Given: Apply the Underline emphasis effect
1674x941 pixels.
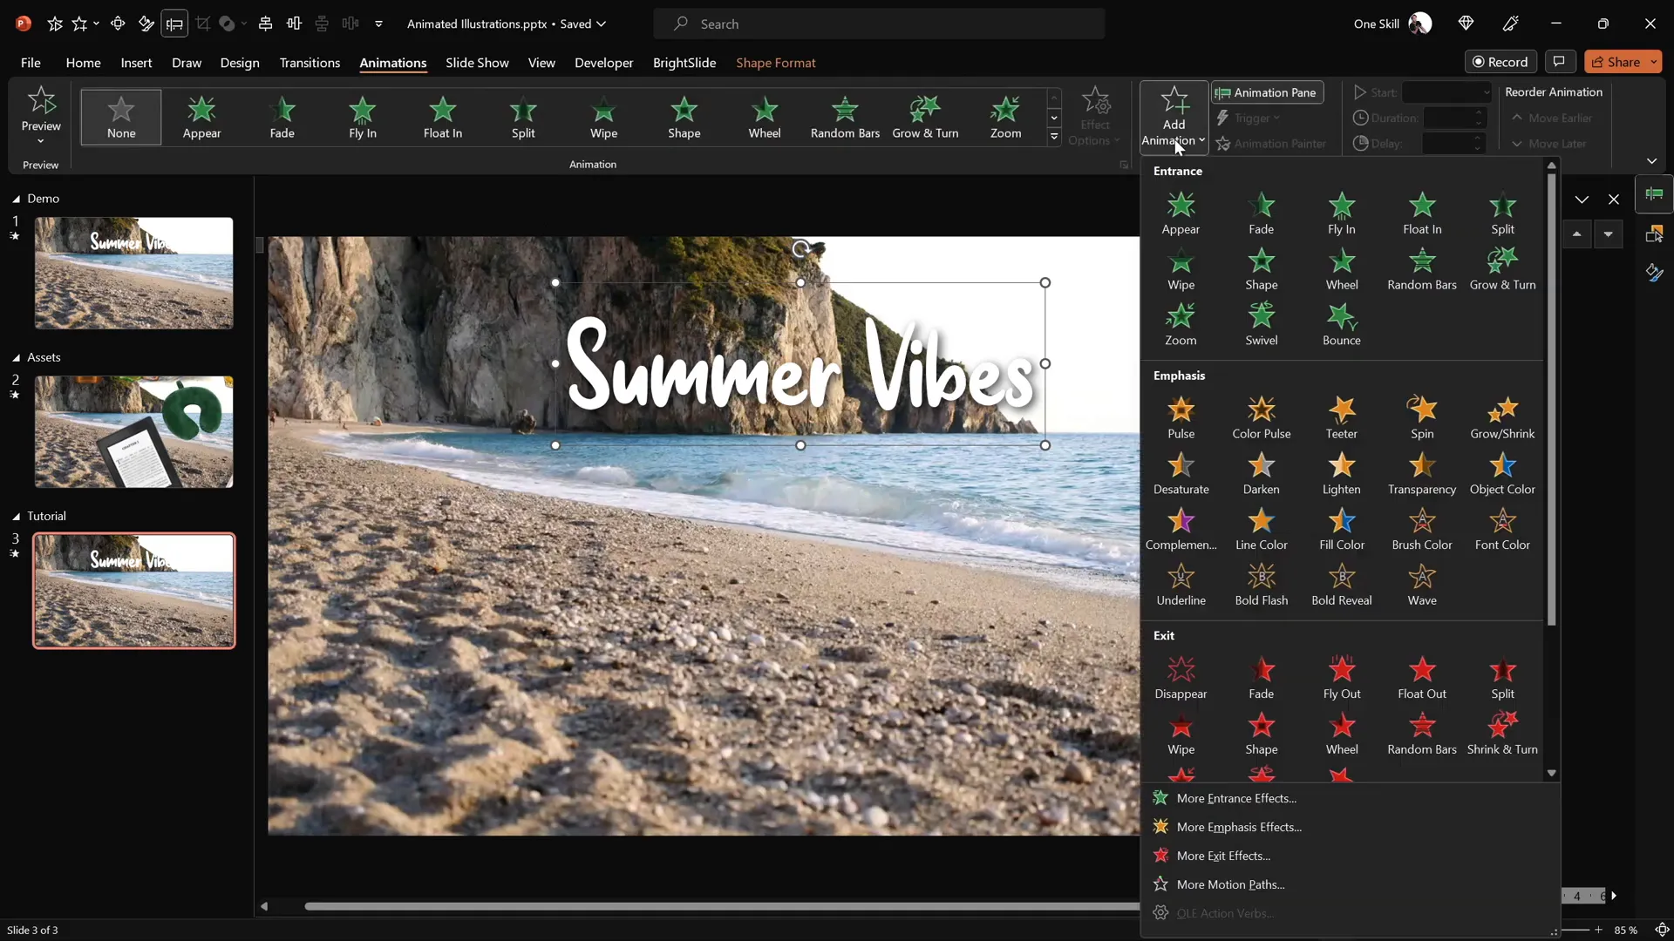Looking at the screenshot, I should 1181,585.
